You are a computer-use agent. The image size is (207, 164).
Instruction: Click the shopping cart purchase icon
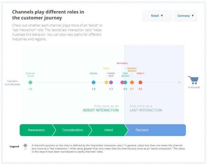click(194, 80)
